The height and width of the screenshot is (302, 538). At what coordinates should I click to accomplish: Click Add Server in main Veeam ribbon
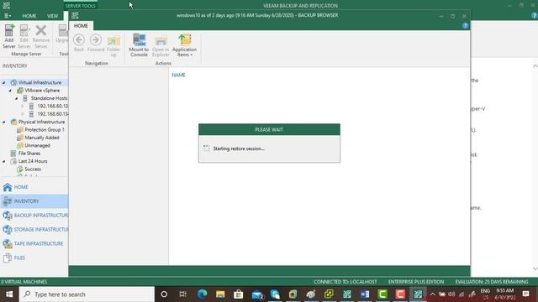pos(9,36)
